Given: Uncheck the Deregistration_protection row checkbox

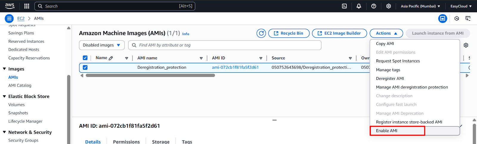Looking at the screenshot, I should pyautogui.click(x=85, y=67).
